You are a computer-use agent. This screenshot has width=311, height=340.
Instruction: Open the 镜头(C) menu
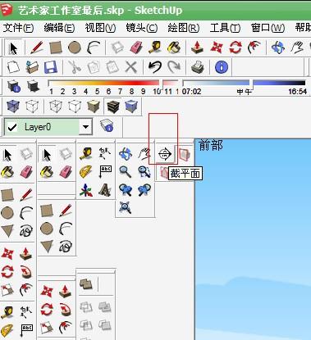pos(142,28)
